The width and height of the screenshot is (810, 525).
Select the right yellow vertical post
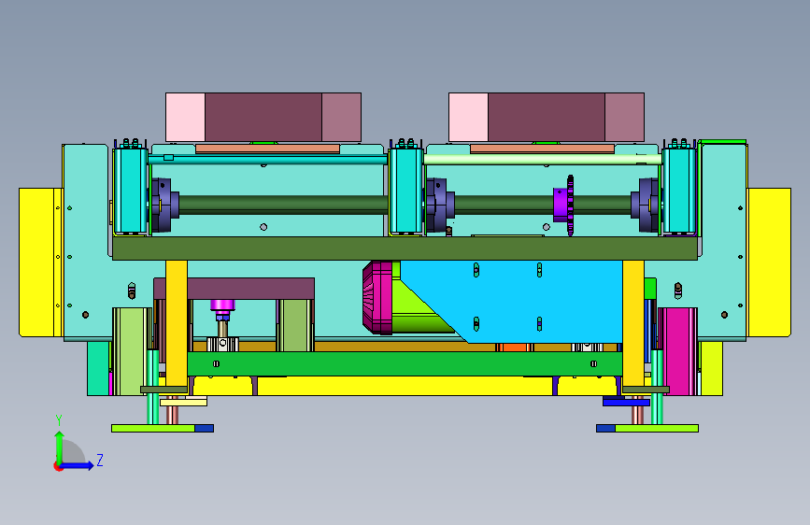tap(633, 323)
